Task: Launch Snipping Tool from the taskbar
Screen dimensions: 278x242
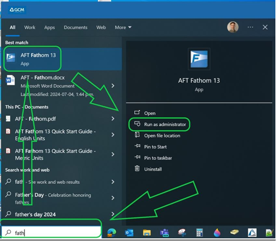Action: (182, 233)
